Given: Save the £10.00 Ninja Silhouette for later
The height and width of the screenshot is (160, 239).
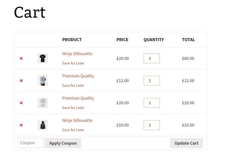Looking at the screenshot, I should [73, 130].
